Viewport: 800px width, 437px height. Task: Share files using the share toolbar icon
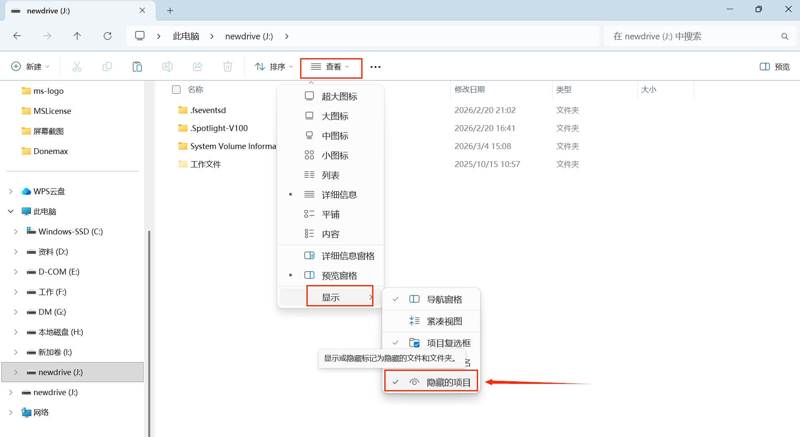coord(197,66)
